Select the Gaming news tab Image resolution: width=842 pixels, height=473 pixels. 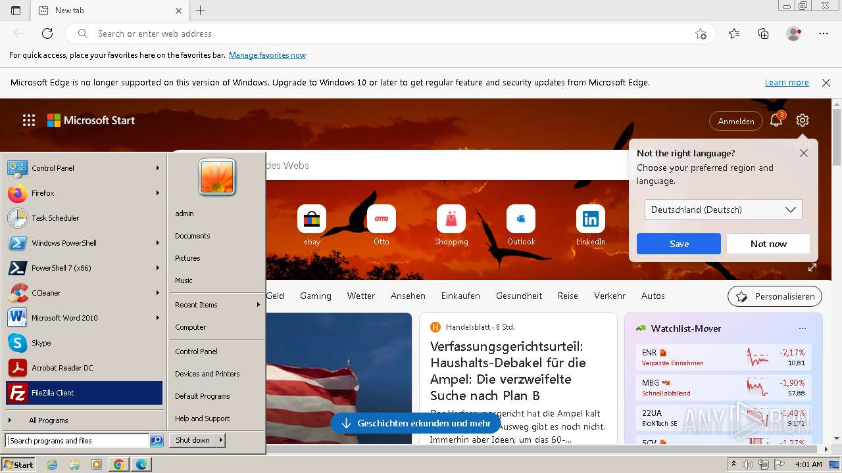pyautogui.click(x=316, y=296)
